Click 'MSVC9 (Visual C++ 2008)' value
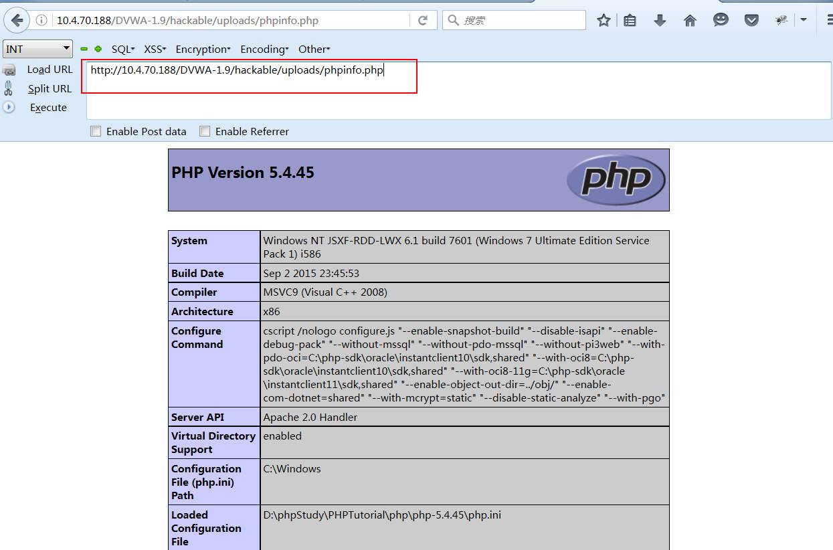This screenshot has height=550, width=833. click(325, 292)
